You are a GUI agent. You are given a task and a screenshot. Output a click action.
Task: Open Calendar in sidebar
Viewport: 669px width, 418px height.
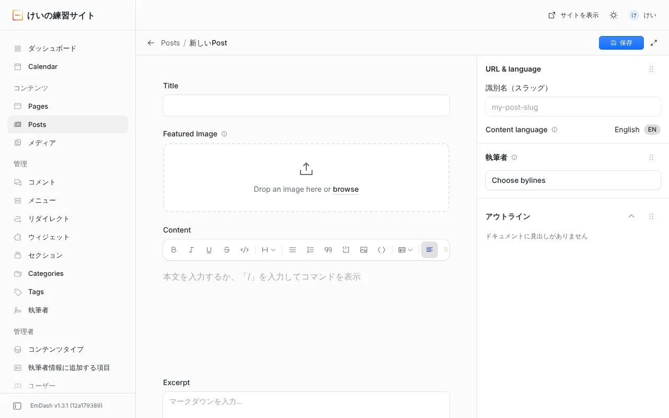[68, 67]
